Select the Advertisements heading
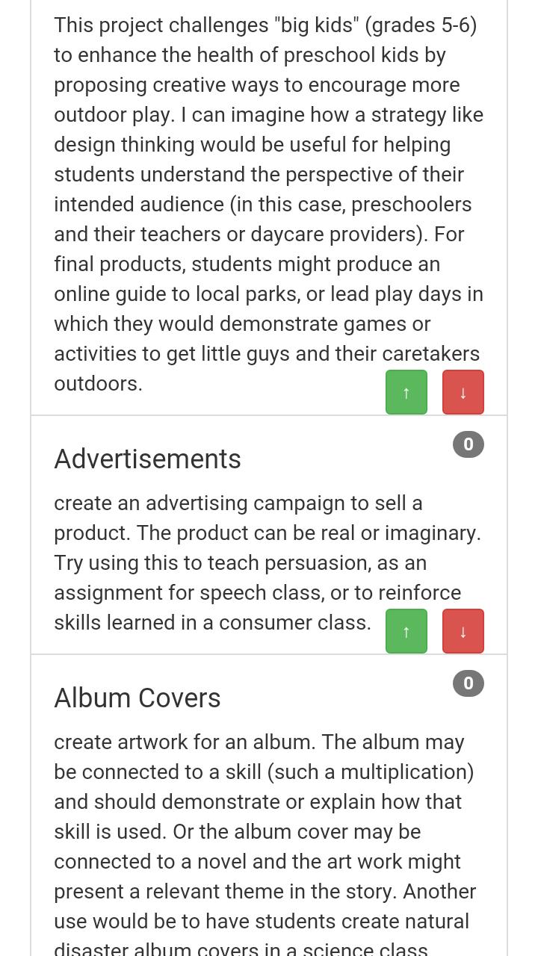 pos(147,459)
